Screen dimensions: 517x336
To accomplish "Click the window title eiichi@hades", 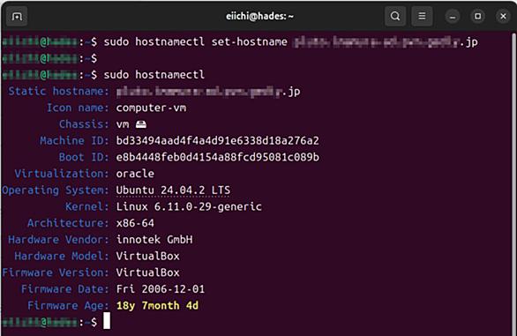I will (259, 16).
